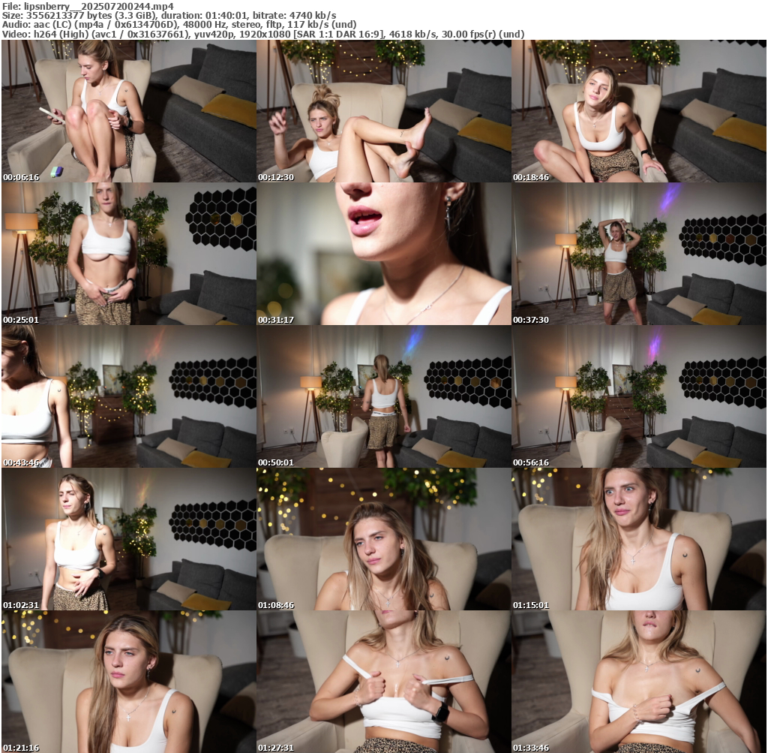Image resolution: width=768 pixels, height=753 pixels.
Task: Open the thumbnail stamped 01:08:46
Action: [384, 539]
